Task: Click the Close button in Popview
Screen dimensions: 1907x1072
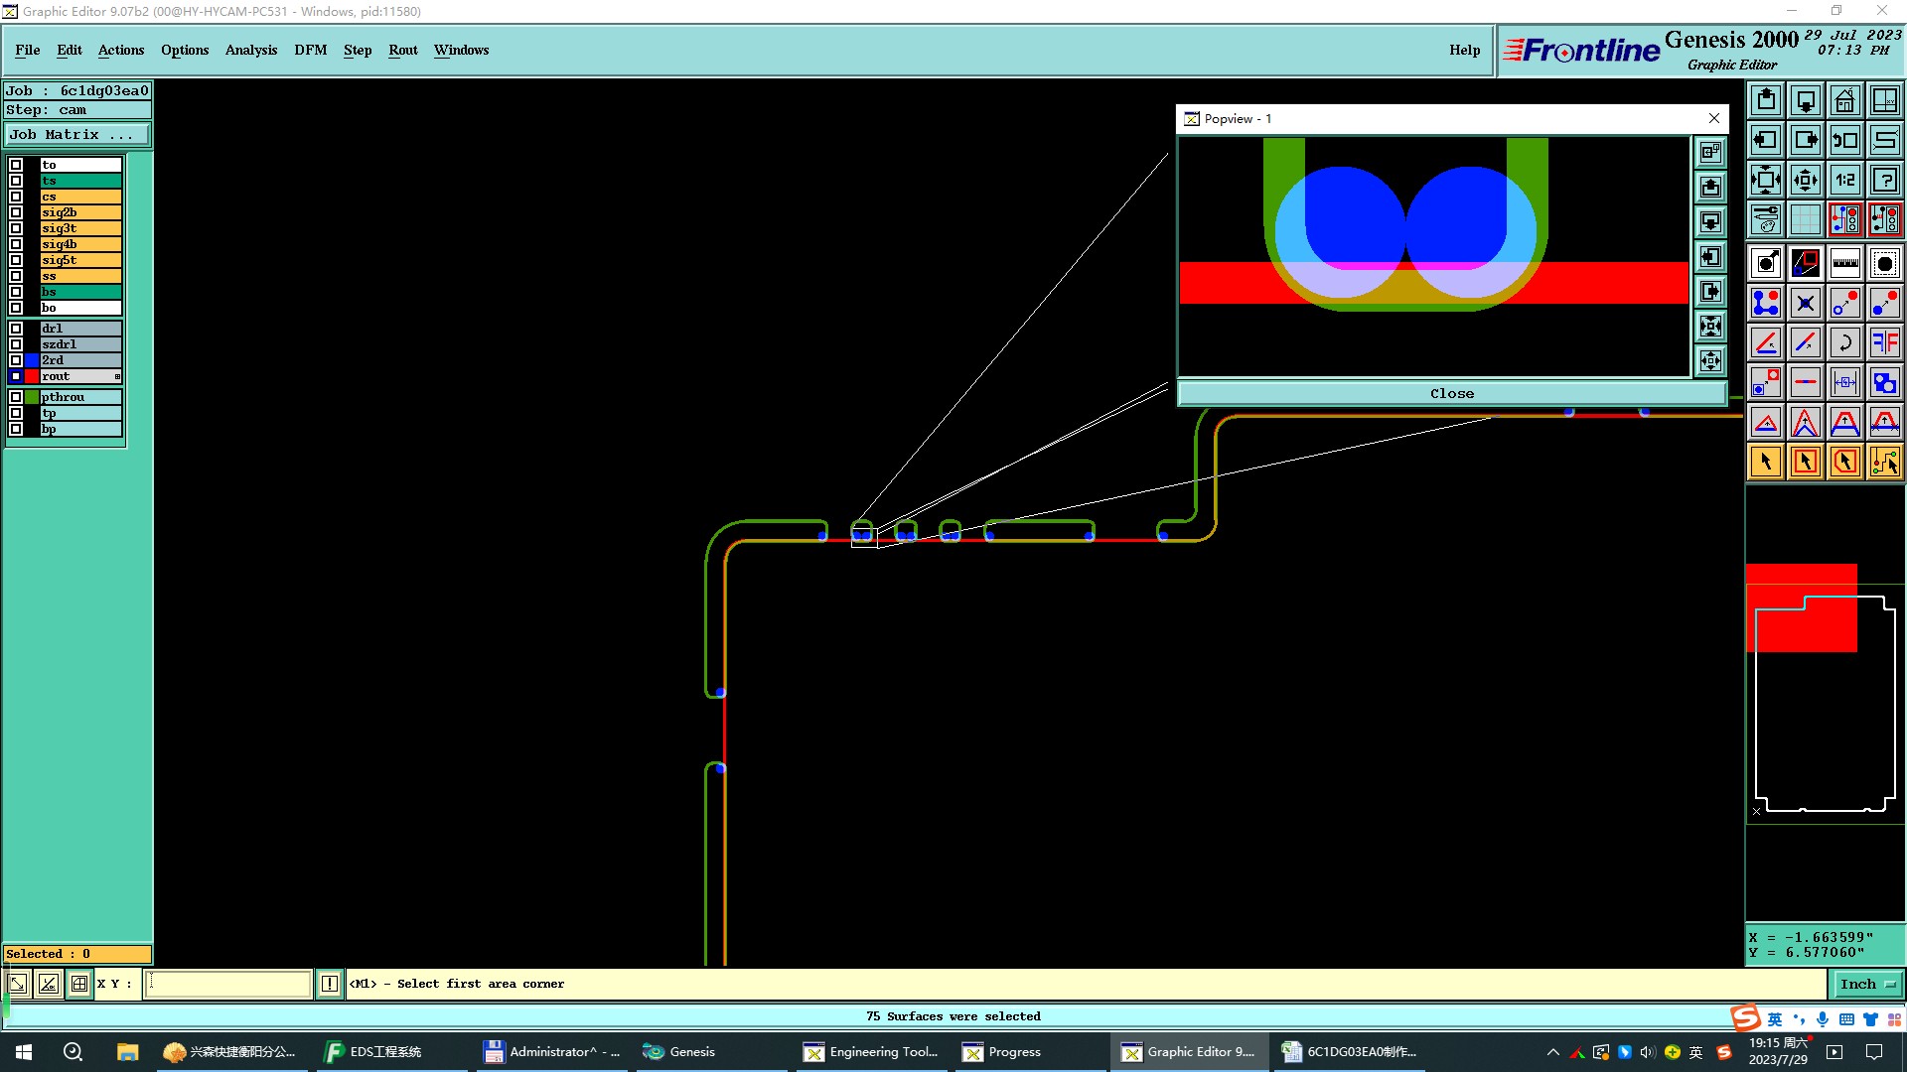Action: [x=1451, y=394]
